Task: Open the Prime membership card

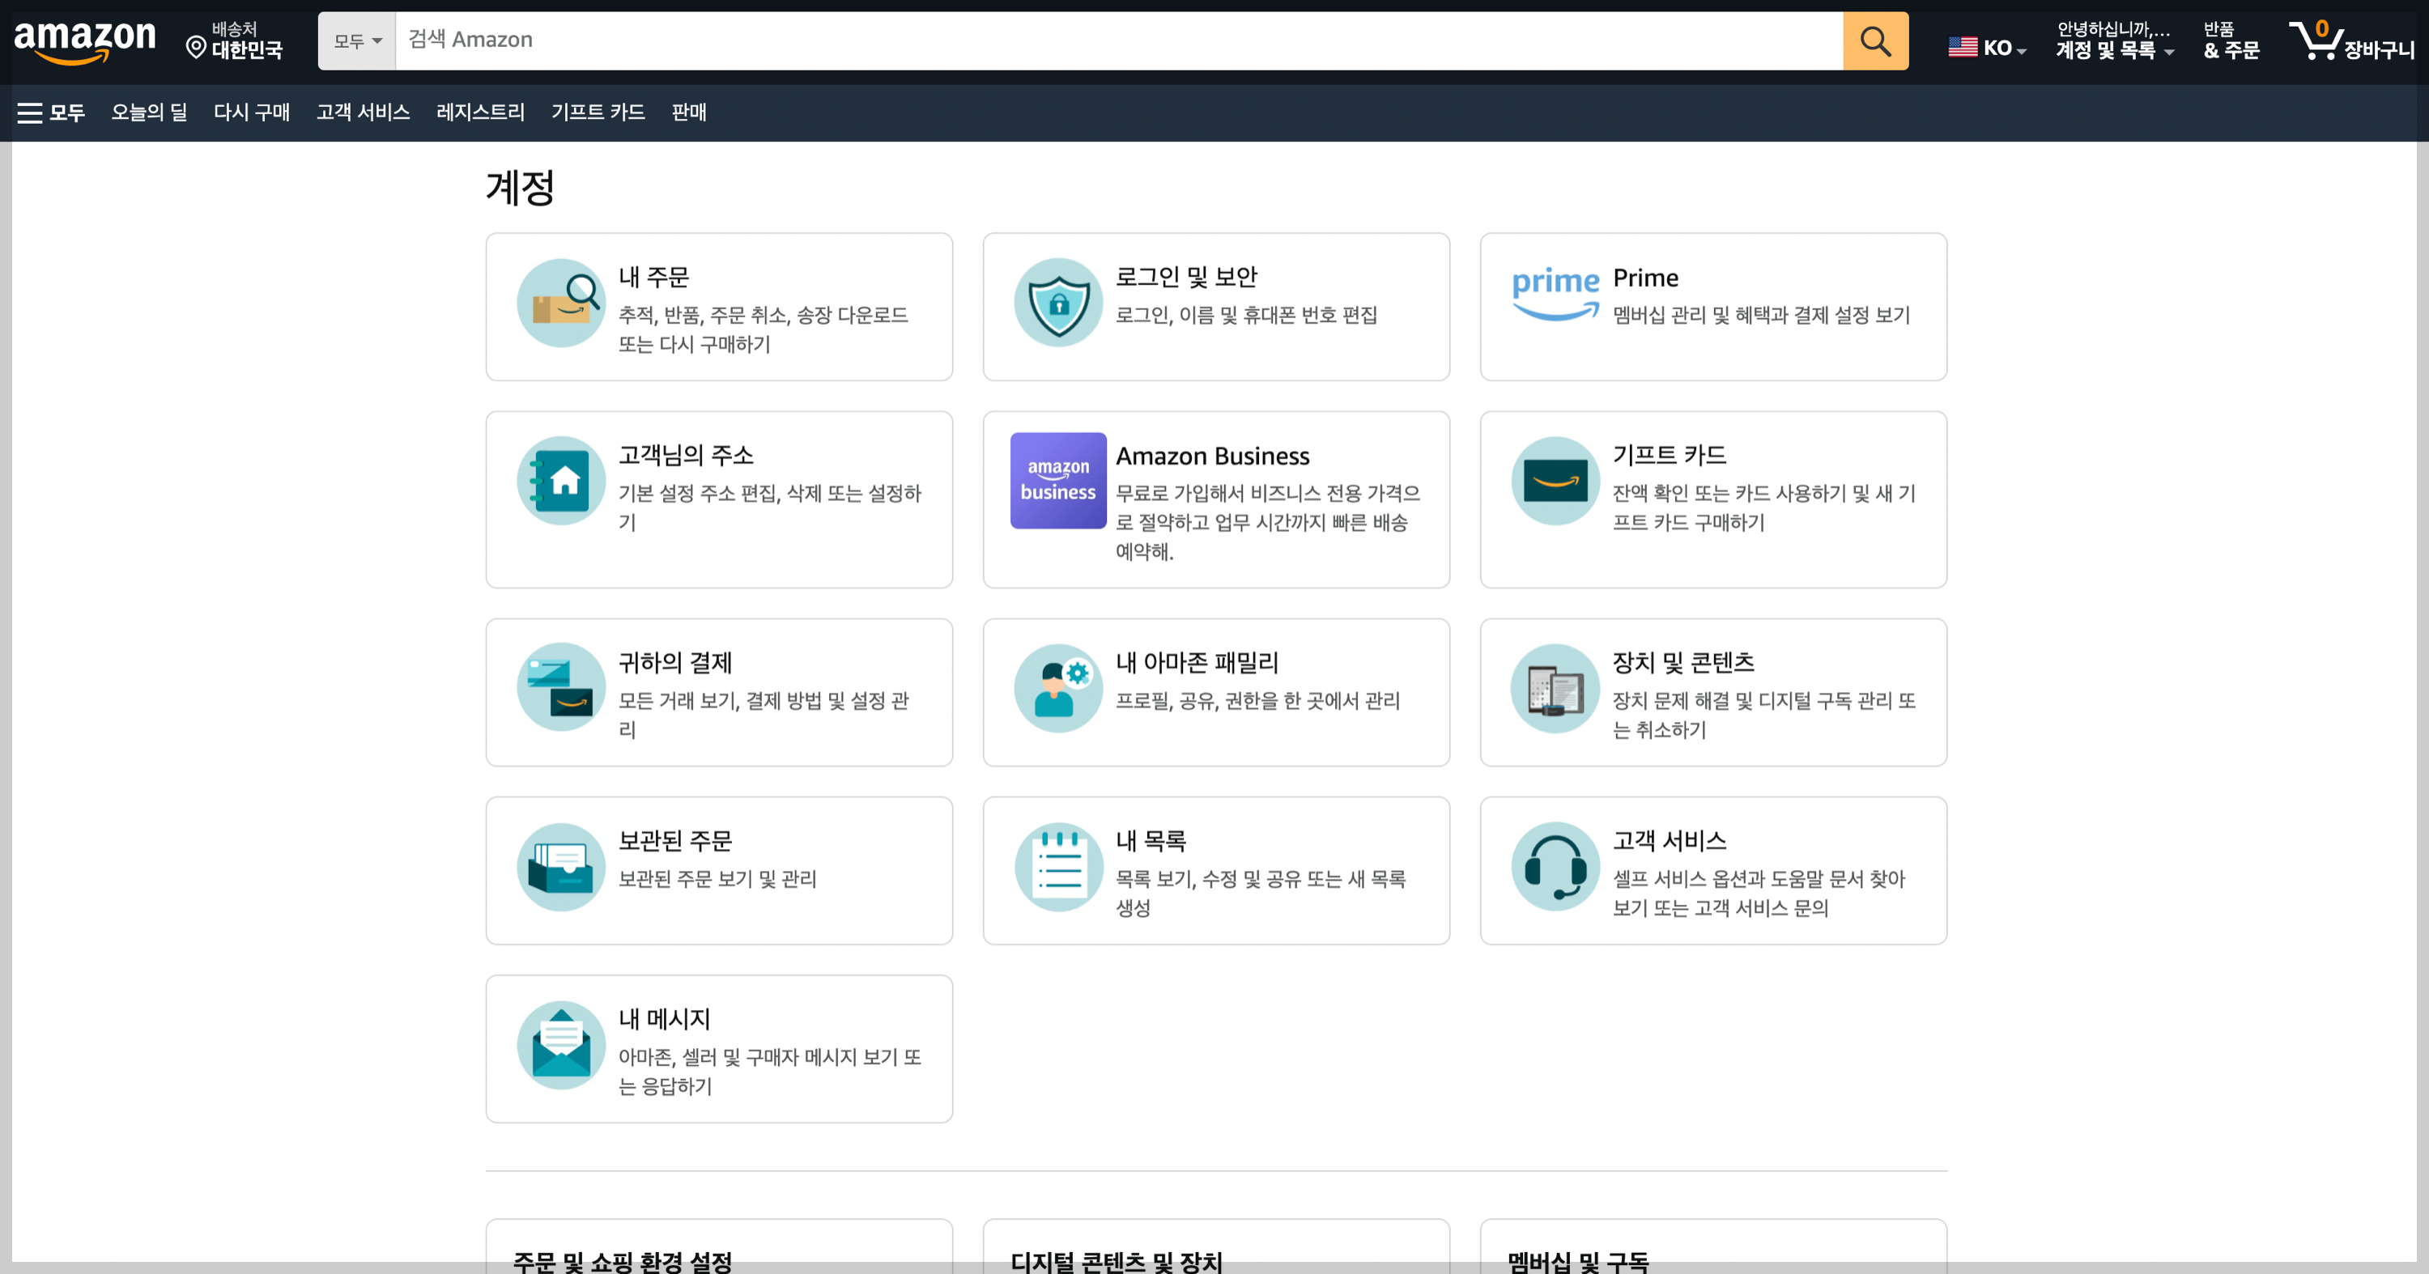Action: [x=1712, y=306]
